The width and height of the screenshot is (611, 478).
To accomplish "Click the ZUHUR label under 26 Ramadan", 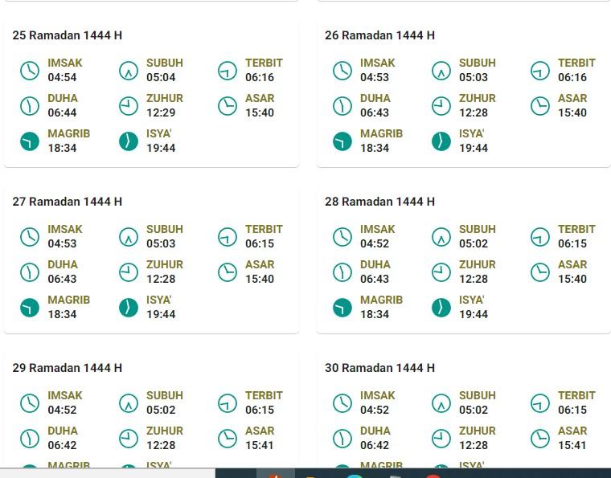I will point(477,98).
